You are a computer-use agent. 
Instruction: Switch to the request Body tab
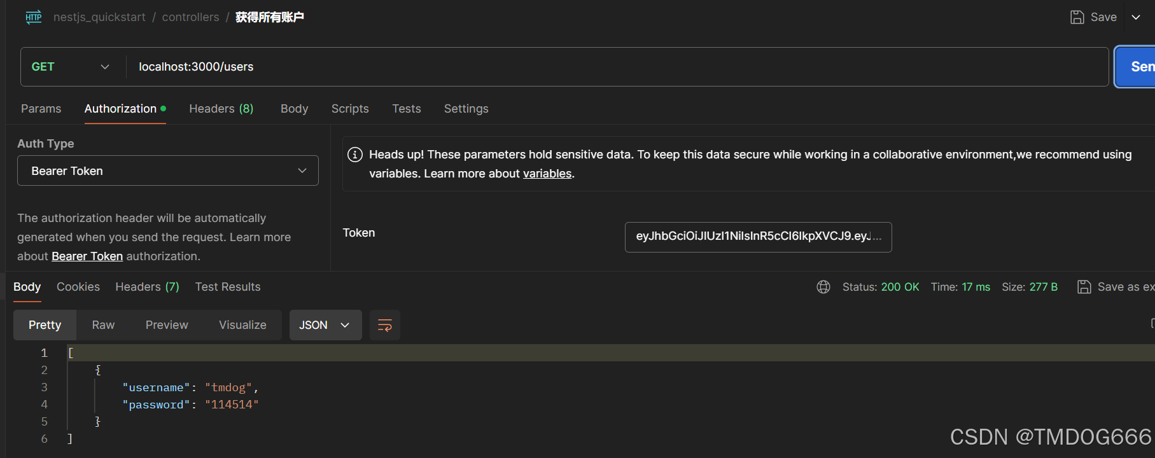click(x=295, y=109)
